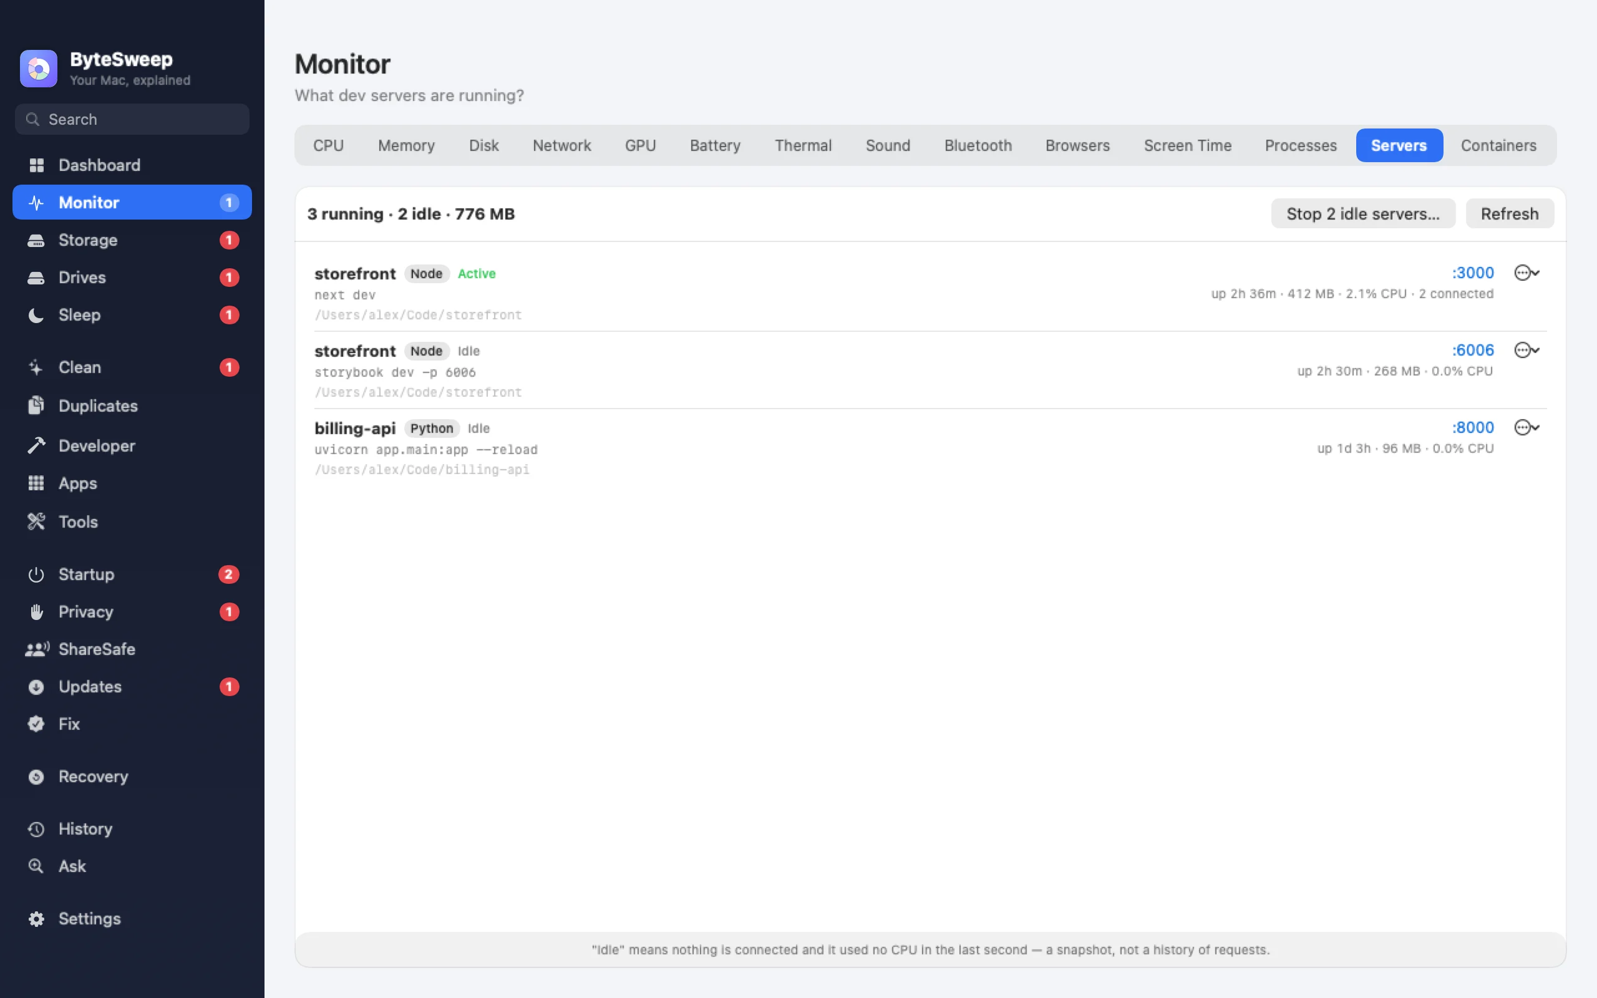The width and height of the screenshot is (1597, 998).
Task: Switch to the Thermal tab
Action: pos(802,145)
